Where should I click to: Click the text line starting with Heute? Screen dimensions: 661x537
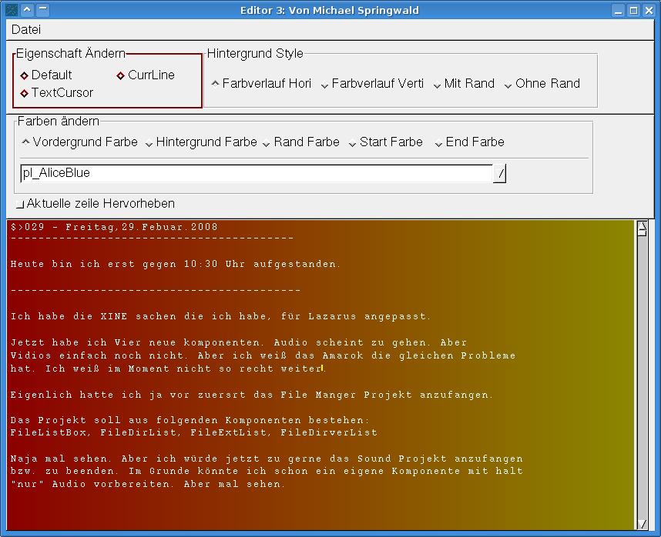pos(175,264)
